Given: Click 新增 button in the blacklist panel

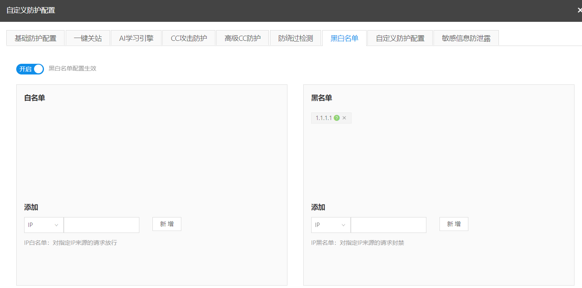Looking at the screenshot, I should coord(454,224).
